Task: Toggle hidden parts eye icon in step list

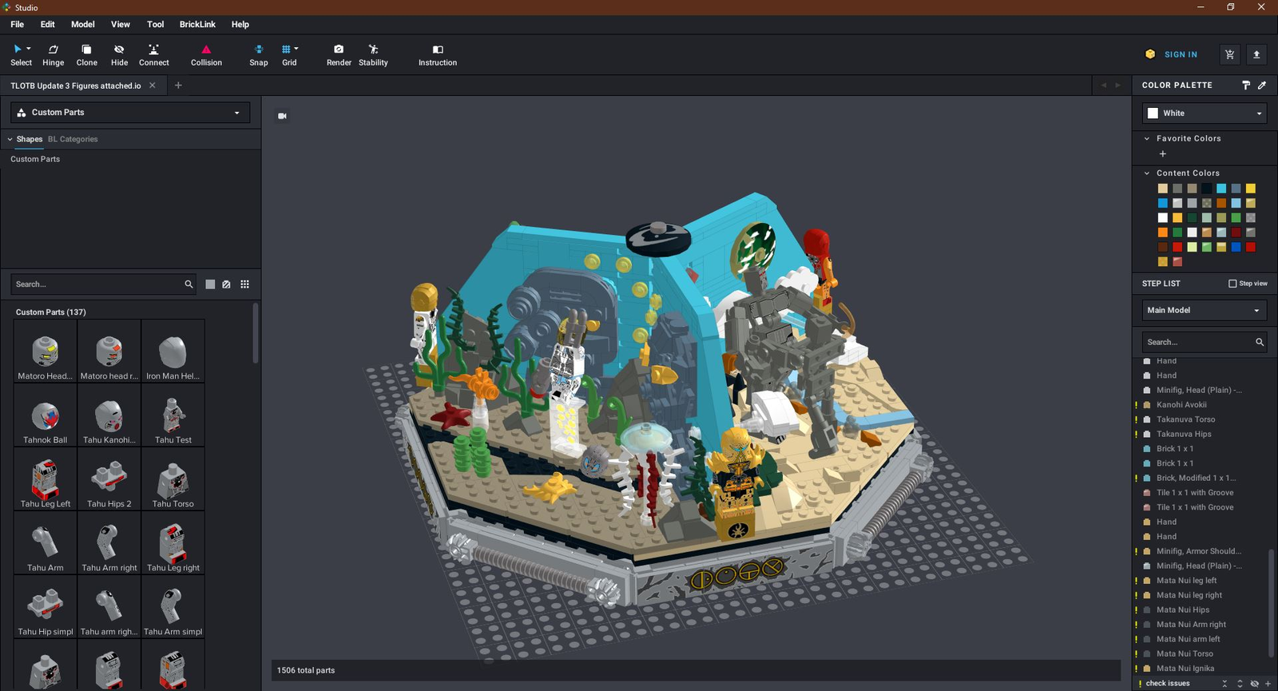Action: (1254, 684)
